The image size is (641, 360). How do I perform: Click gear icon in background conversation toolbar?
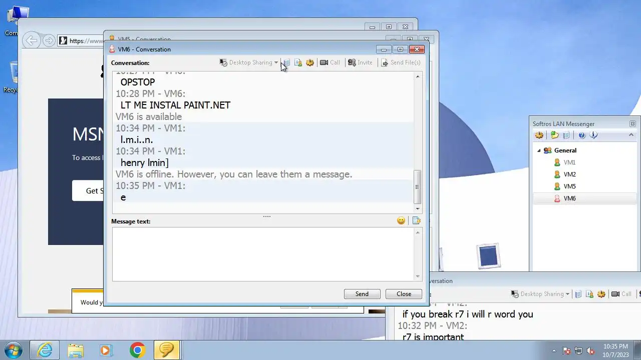(601, 294)
